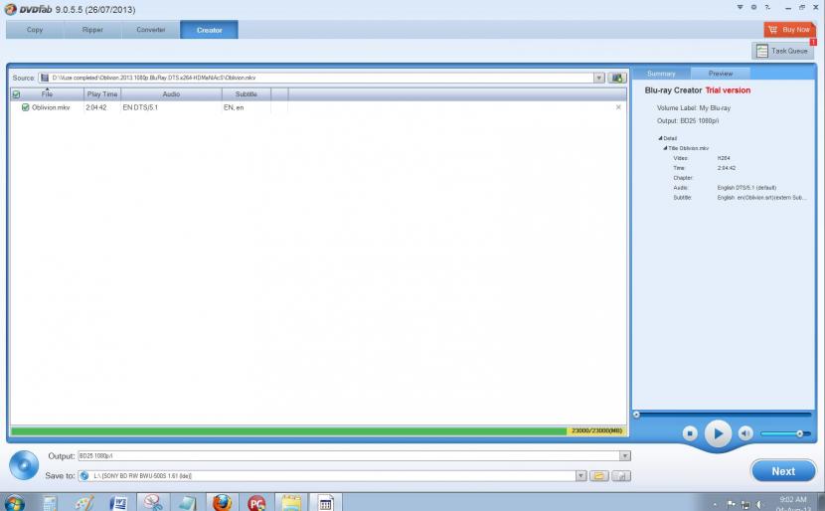825x511 pixels.
Task: Switch to the Ripper tab
Action: [x=92, y=30]
